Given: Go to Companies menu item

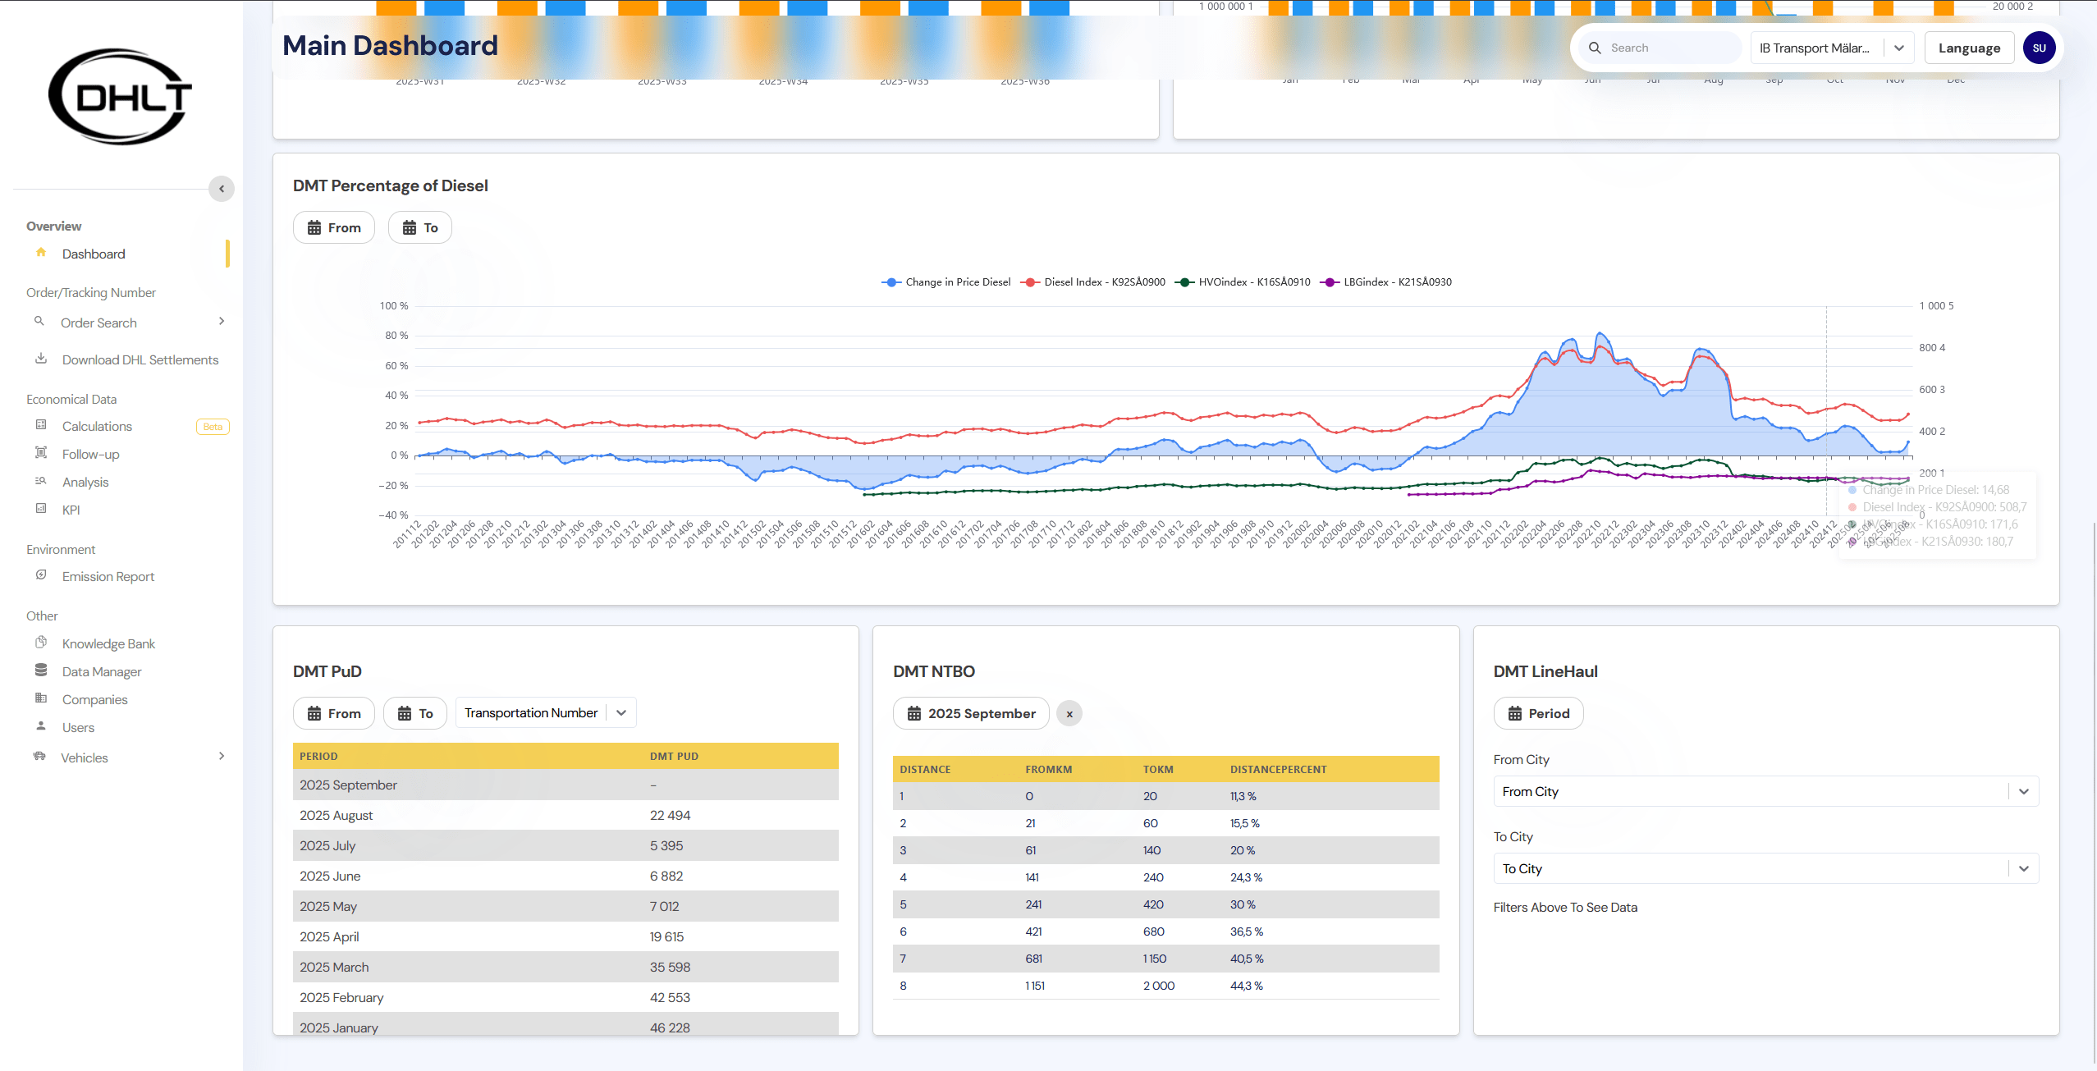Looking at the screenshot, I should tap(94, 699).
